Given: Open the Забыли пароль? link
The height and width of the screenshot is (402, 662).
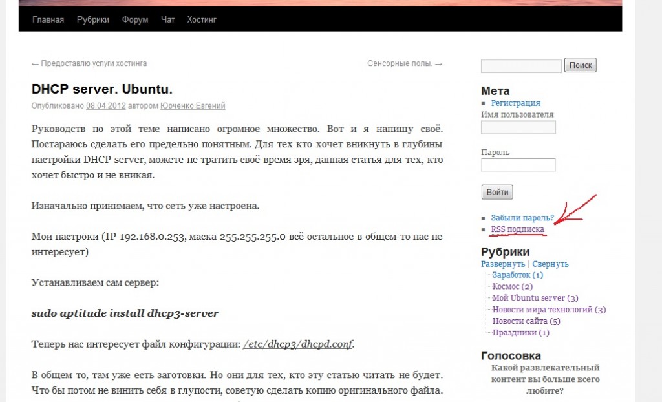Looking at the screenshot, I should 522,218.
